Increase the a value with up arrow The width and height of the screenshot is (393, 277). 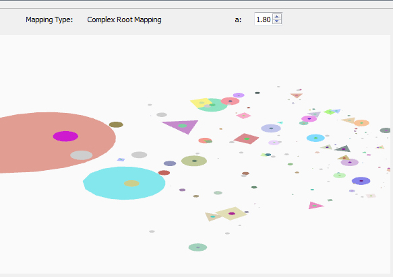tap(276, 17)
